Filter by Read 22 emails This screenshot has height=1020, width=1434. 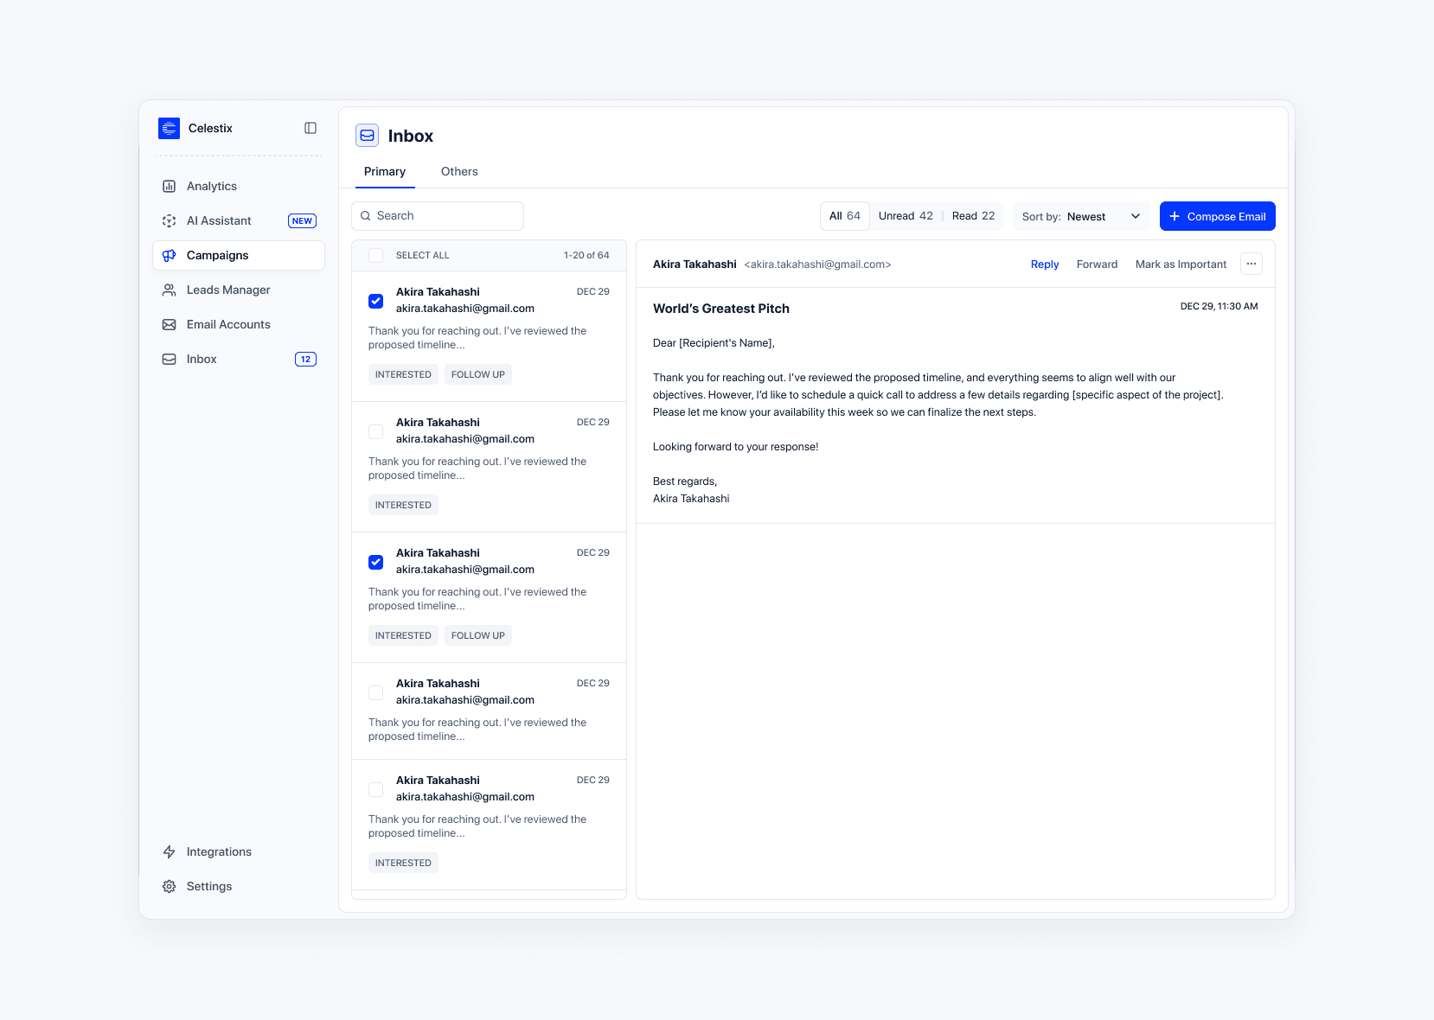(x=973, y=216)
